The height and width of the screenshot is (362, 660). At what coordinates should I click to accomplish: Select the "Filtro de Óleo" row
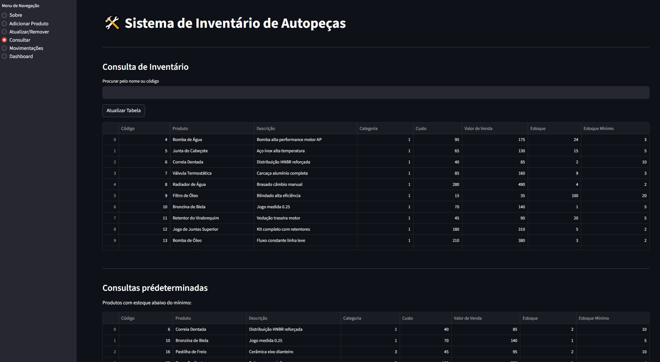(x=185, y=195)
